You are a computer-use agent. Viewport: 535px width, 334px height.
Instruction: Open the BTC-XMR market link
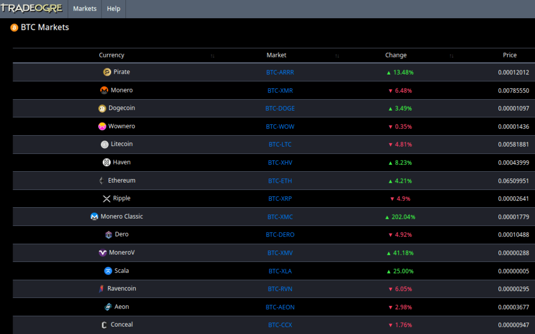point(280,91)
